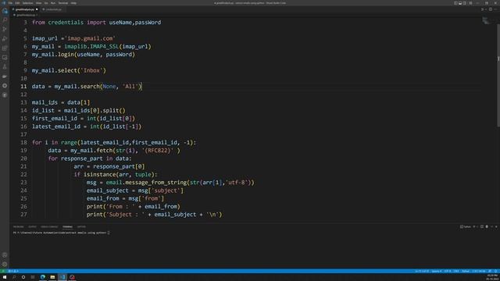Switch to the Problems panel tab
This screenshot has width=500, height=281.
[19, 227]
